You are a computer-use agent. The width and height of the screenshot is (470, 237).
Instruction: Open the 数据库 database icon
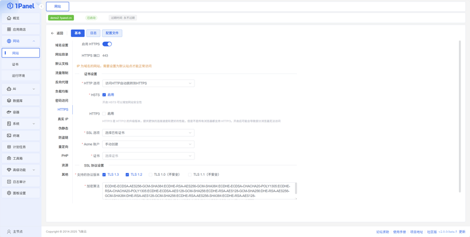point(9,101)
